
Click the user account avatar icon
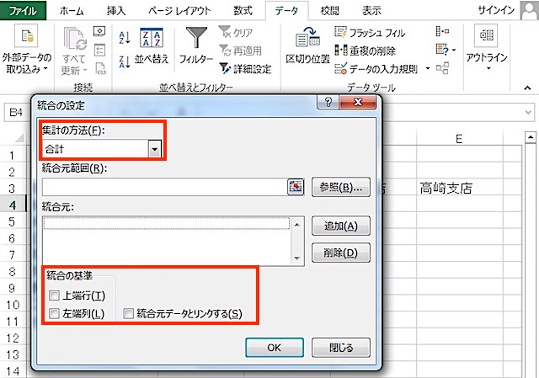(x=529, y=10)
